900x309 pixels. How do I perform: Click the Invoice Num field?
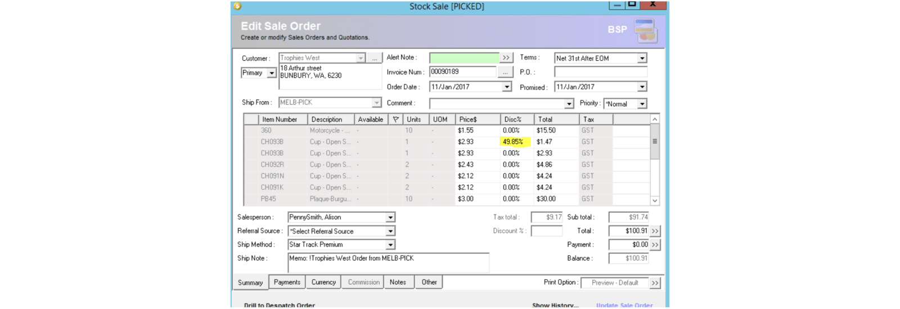pyautogui.click(x=463, y=72)
